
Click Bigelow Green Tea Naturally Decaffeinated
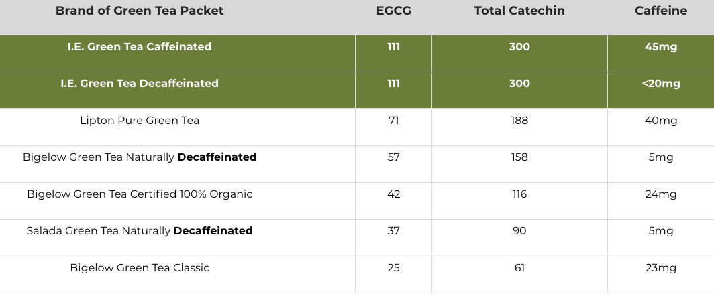tap(140, 157)
